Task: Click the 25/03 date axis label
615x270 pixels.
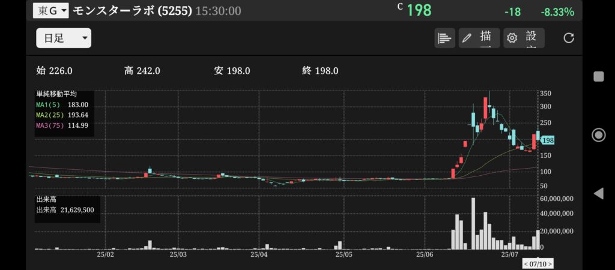Action: [178, 254]
